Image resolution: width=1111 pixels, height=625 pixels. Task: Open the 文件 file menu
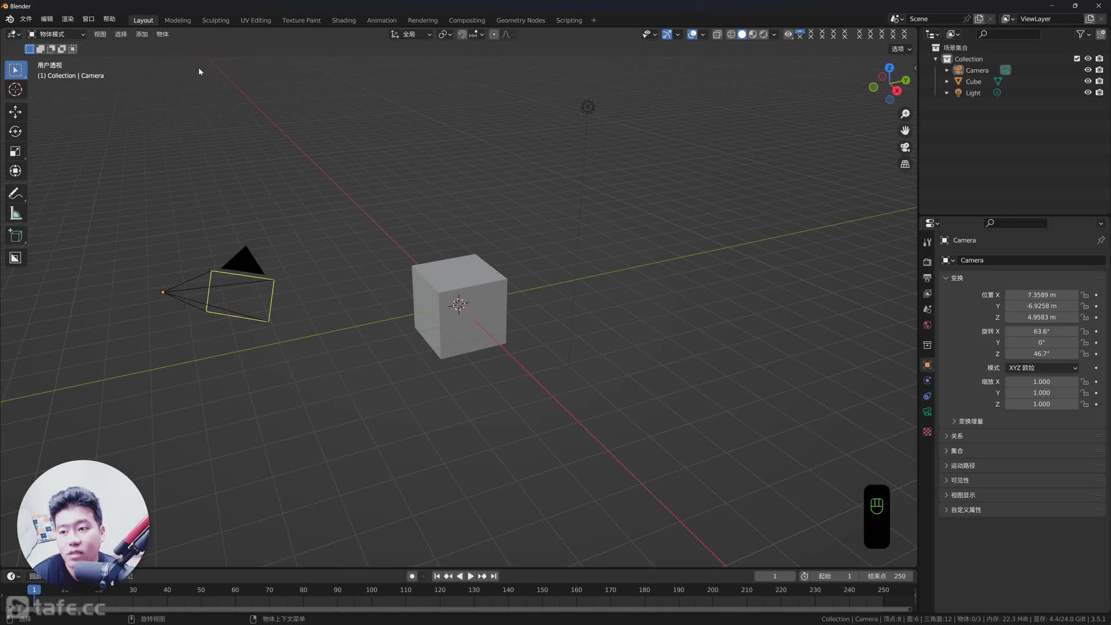tap(26, 19)
